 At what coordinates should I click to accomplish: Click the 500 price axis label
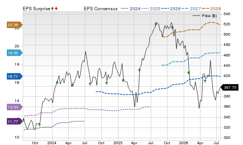point(227,35)
